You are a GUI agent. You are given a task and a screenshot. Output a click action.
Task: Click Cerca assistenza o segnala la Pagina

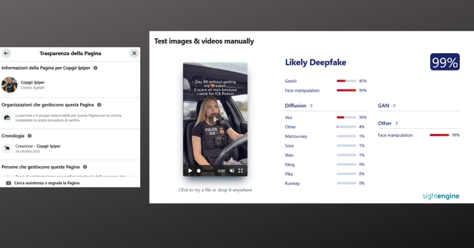click(47, 183)
